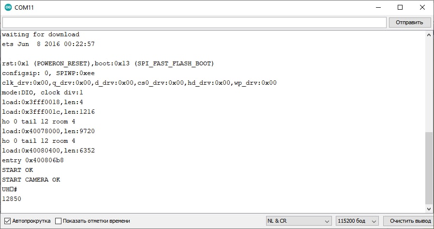Click the scrollbar up arrow
Image resolution: width=434 pixels, height=229 pixels.
(429, 35)
